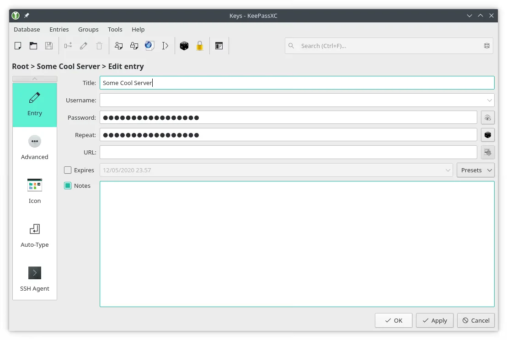This screenshot has width=507, height=340.
Task: Toggle the entry preview panel icon
Action: pyautogui.click(x=219, y=46)
